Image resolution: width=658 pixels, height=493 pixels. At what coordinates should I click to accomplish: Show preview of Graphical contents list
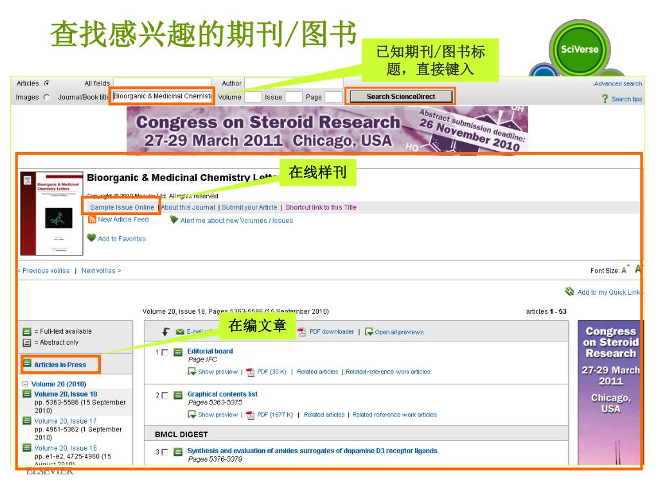pyautogui.click(x=218, y=415)
